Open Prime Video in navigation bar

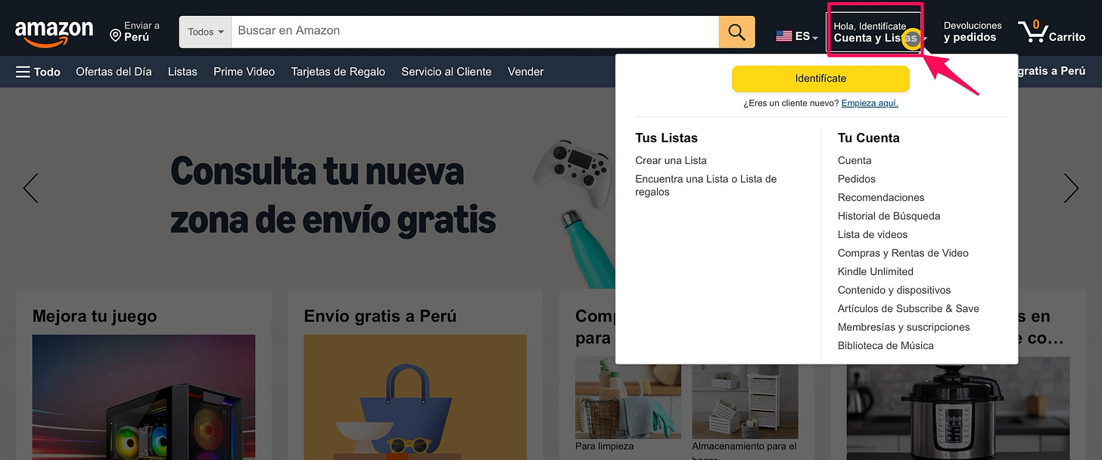click(244, 72)
